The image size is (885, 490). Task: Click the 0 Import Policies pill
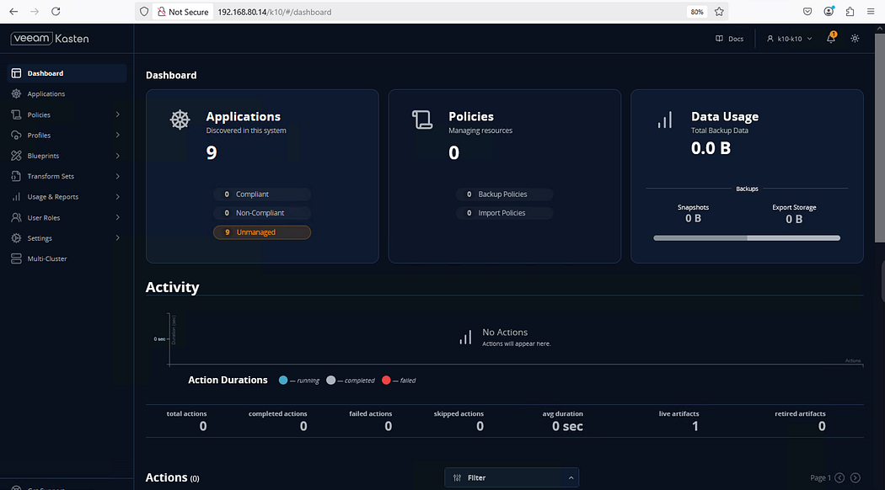click(x=505, y=213)
